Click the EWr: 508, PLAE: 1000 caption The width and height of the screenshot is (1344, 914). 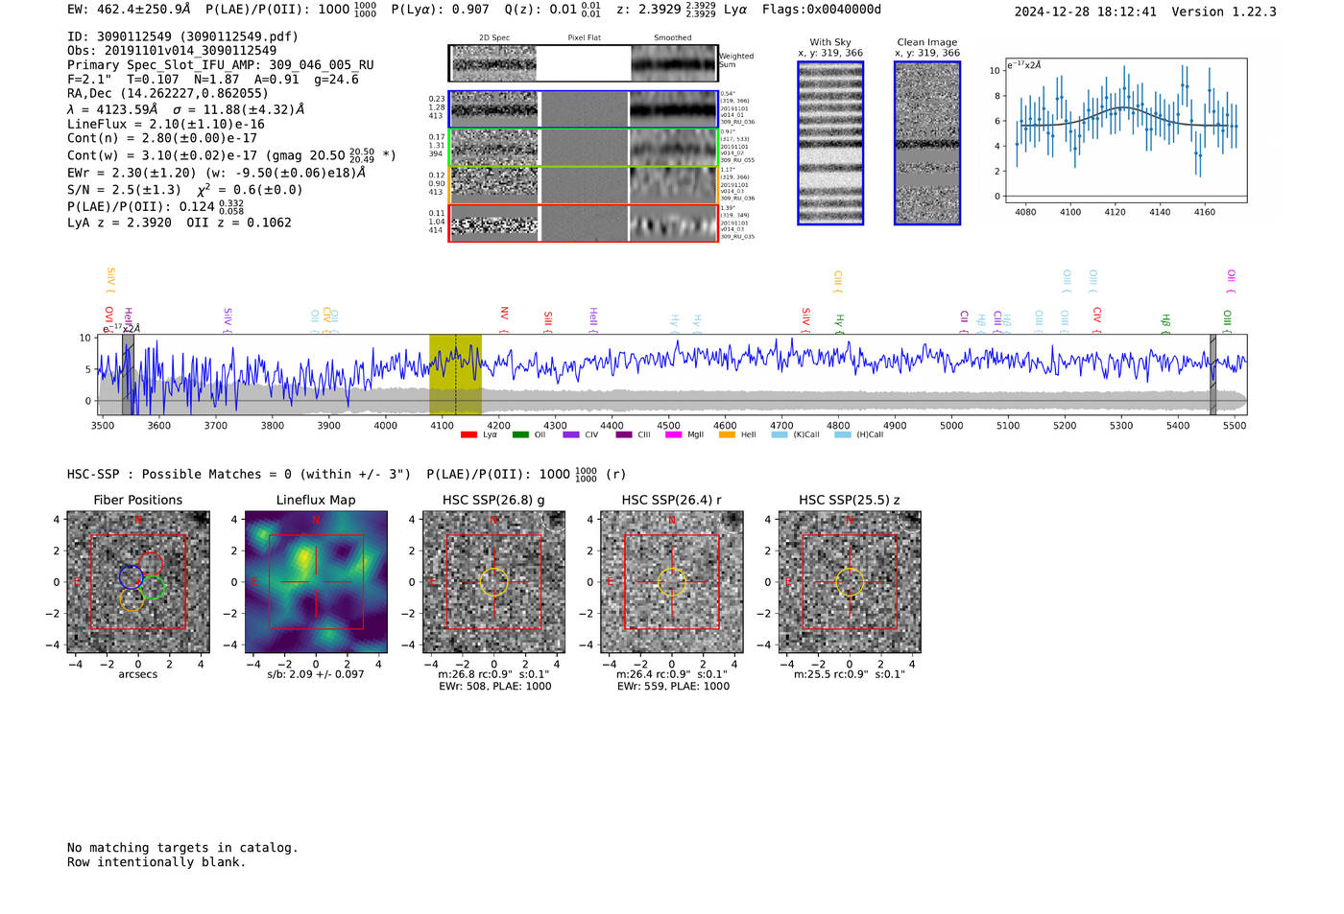(x=494, y=686)
